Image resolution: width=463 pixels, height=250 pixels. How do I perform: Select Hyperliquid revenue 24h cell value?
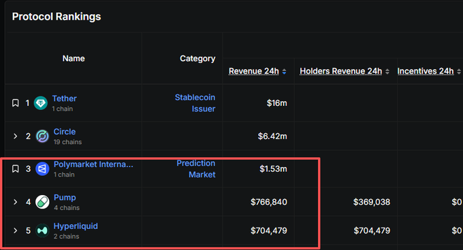(x=269, y=230)
